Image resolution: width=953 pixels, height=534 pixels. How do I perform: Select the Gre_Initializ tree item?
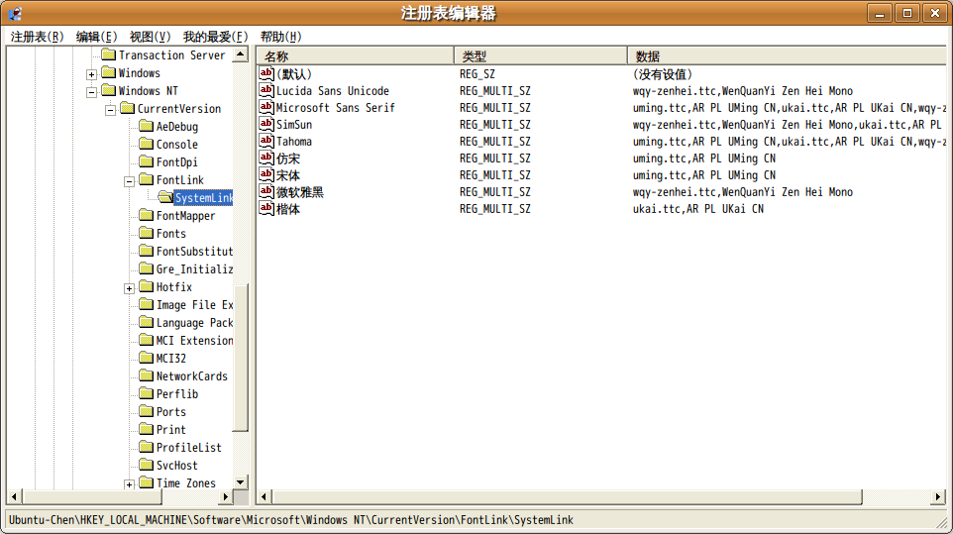194,268
